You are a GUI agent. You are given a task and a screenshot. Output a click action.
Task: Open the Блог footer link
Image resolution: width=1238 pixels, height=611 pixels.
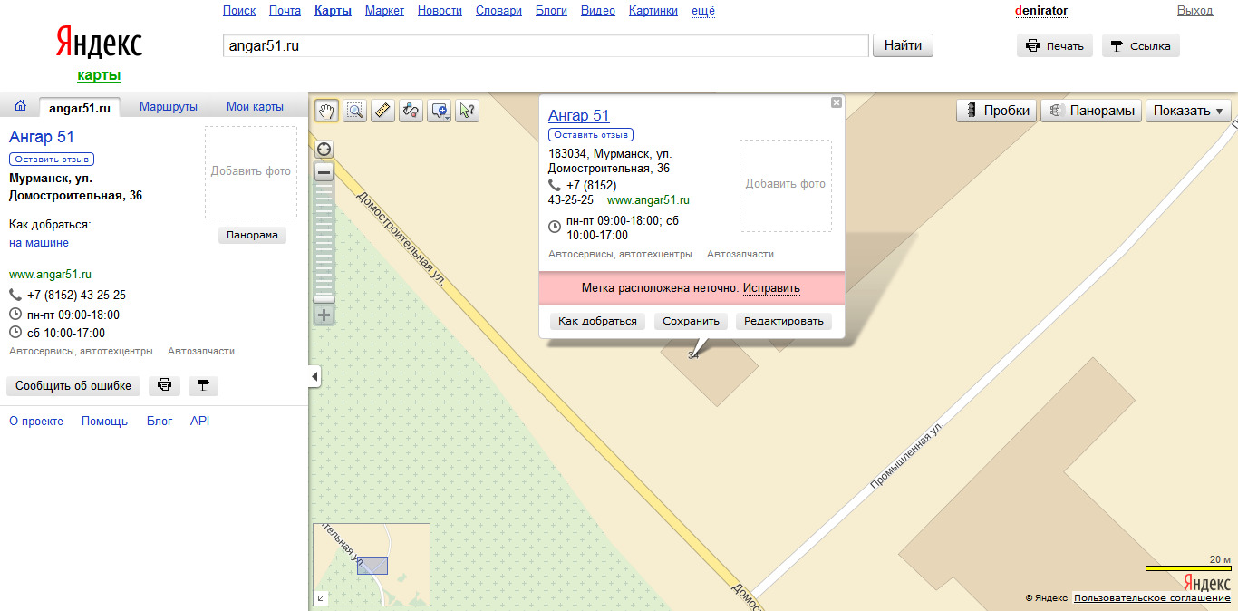tap(160, 422)
